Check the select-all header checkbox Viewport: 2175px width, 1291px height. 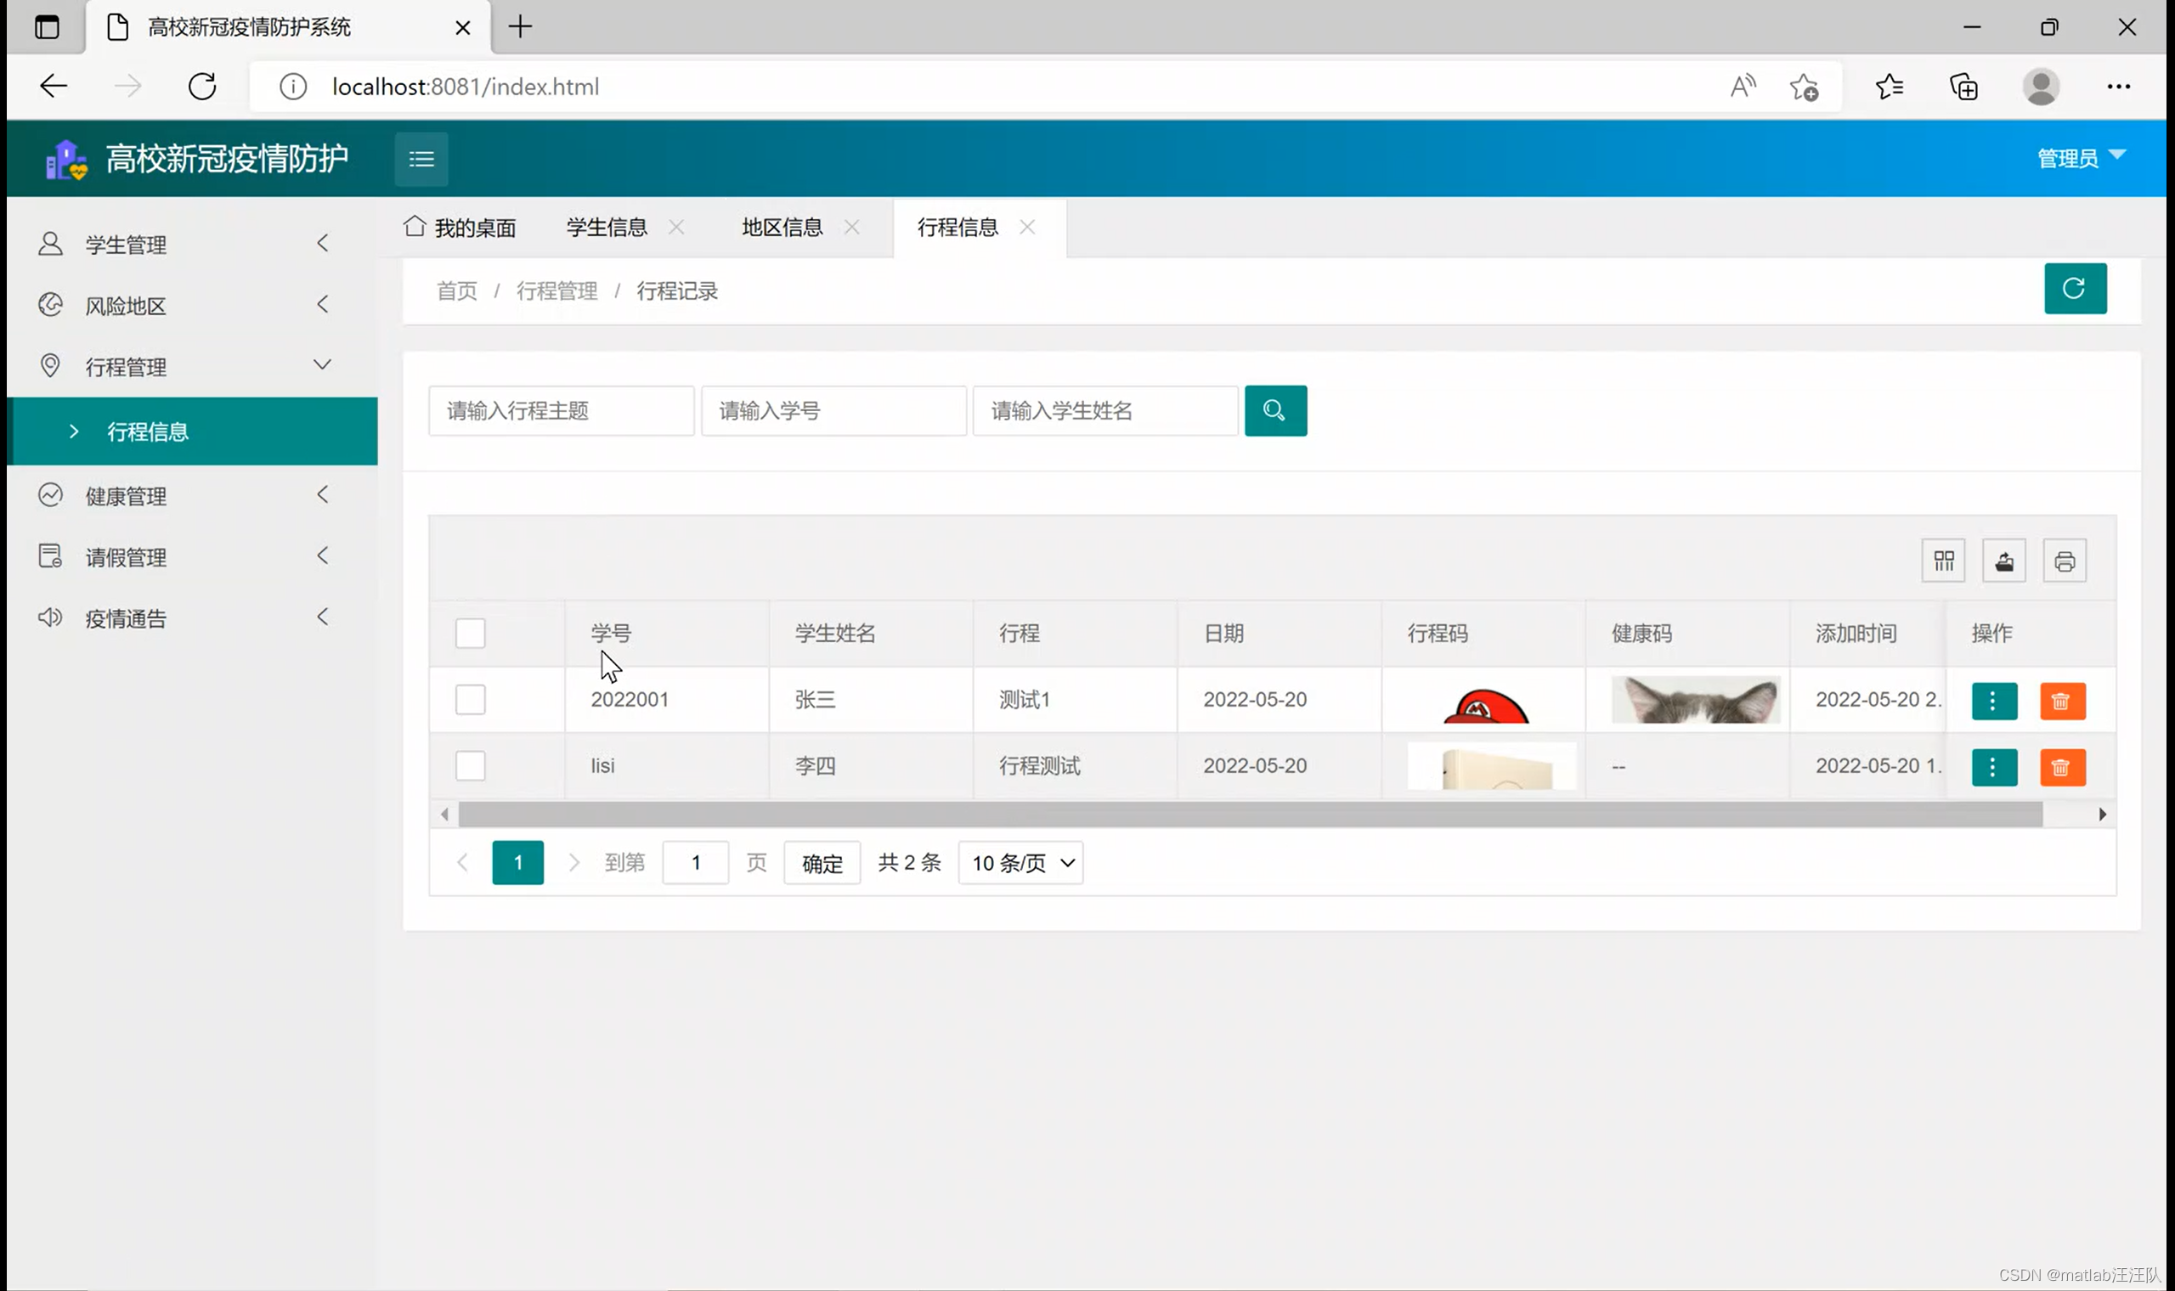click(470, 634)
